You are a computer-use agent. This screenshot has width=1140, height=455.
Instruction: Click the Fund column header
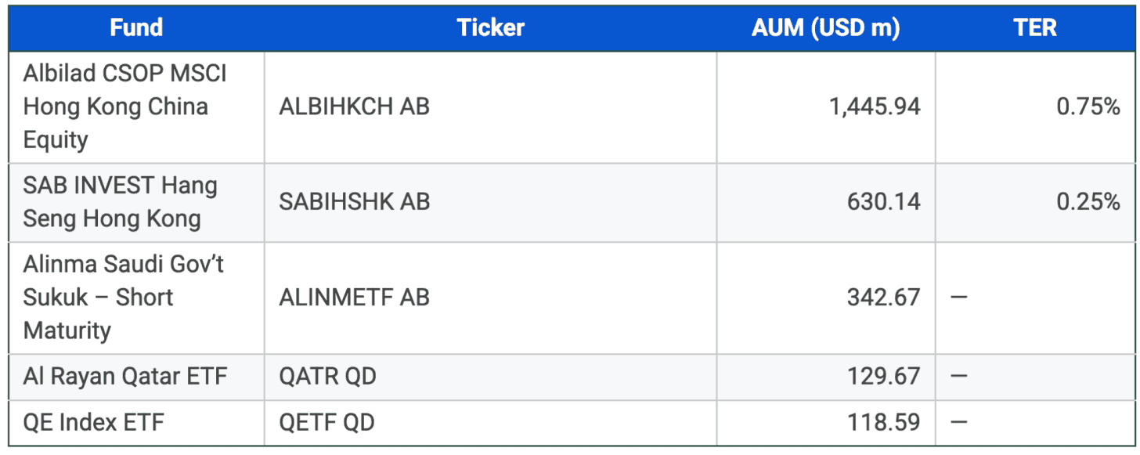pyautogui.click(x=136, y=28)
